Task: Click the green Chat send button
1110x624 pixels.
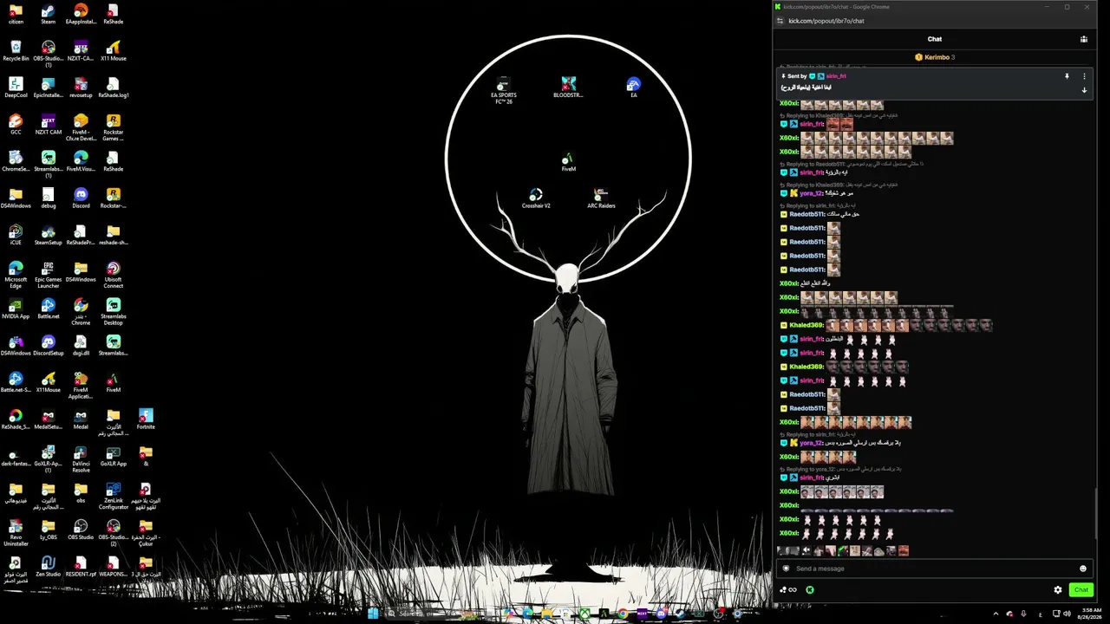Action: click(1081, 590)
